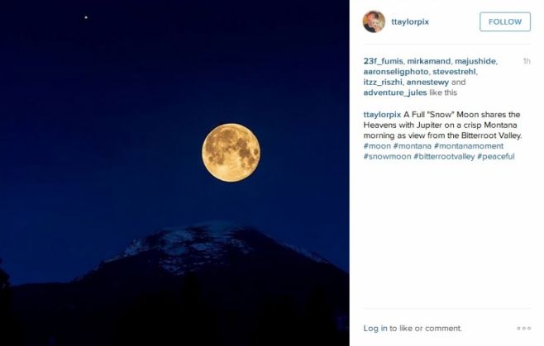Open the #snowmoon hashtag

tap(387, 156)
